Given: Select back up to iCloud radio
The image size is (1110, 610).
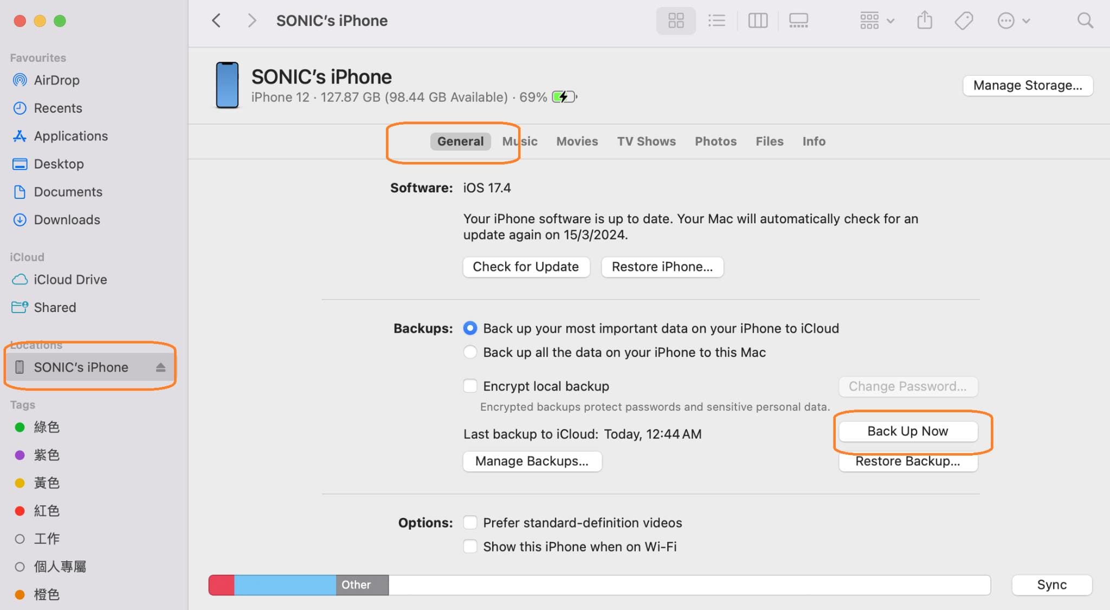Looking at the screenshot, I should click(470, 328).
